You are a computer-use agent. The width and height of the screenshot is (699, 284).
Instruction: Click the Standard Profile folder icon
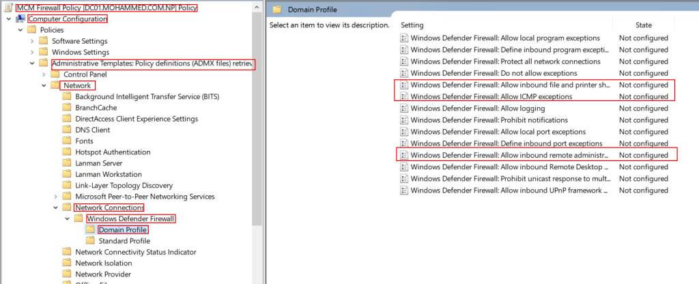(x=91, y=241)
